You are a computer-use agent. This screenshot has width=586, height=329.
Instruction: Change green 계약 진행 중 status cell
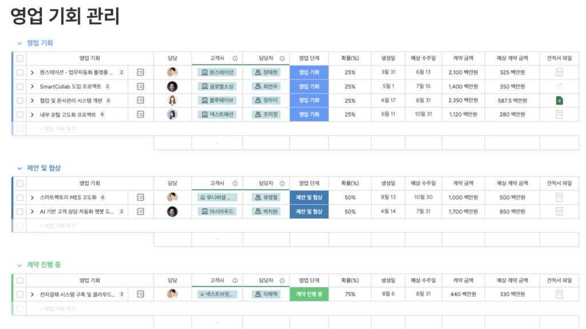click(x=309, y=294)
